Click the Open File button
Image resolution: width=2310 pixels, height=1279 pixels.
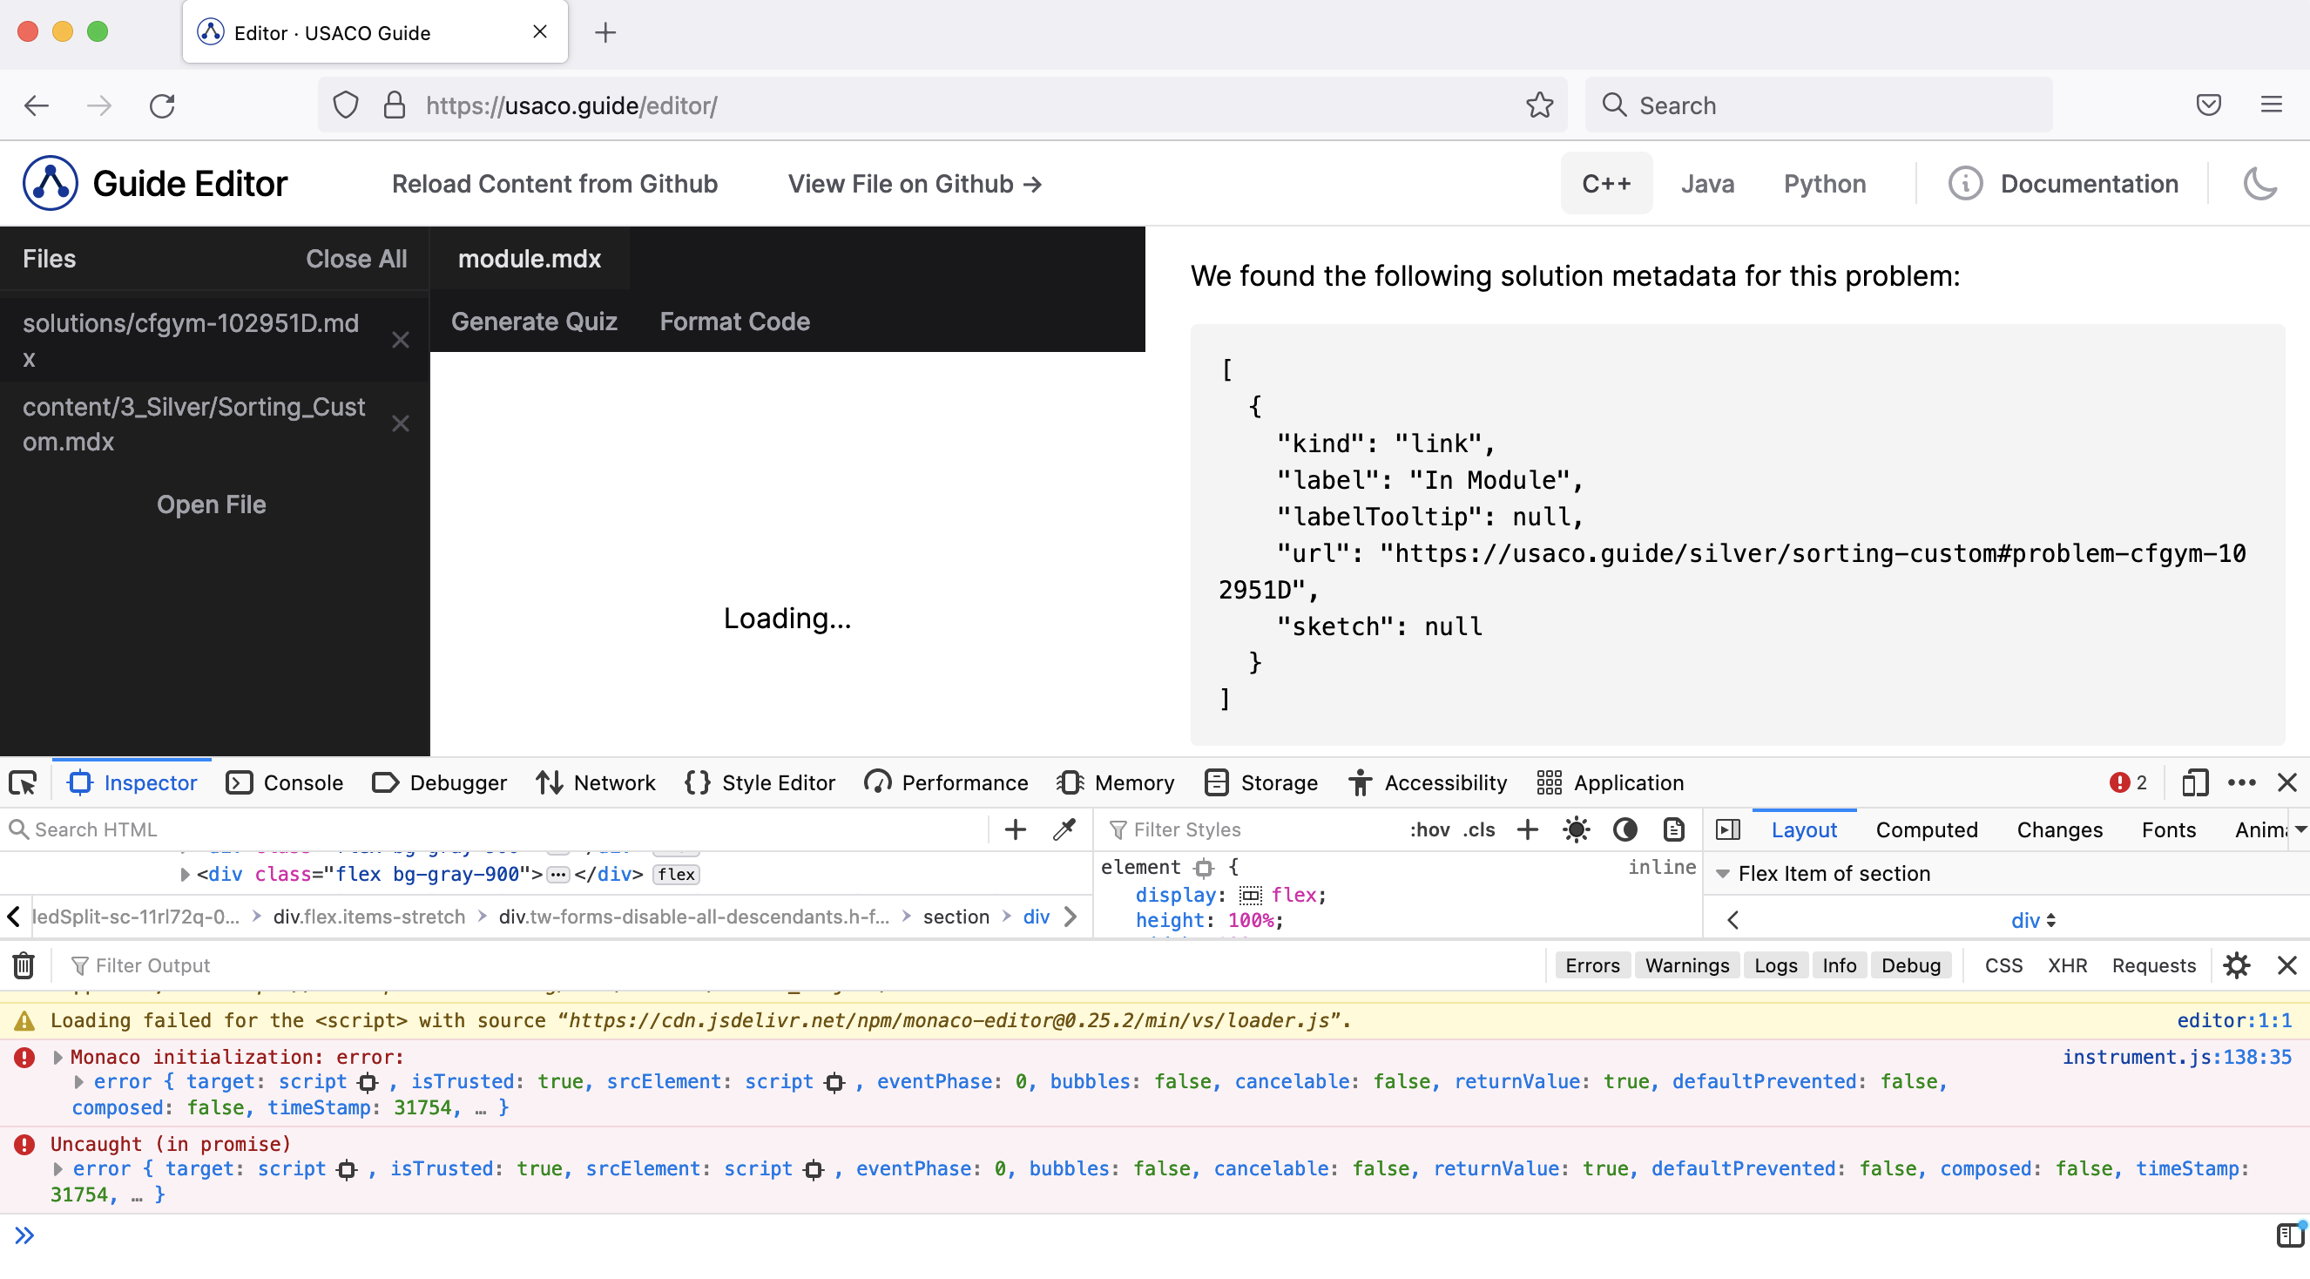pos(212,505)
